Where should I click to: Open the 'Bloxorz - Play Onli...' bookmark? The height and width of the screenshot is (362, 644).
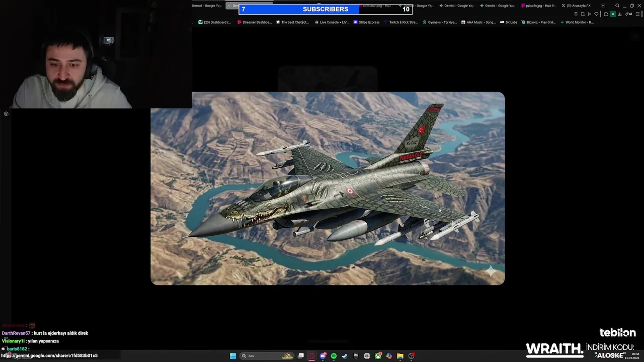coord(539,22)
